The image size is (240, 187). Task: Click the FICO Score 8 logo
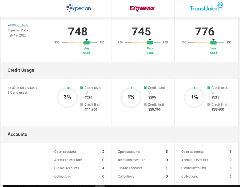pyautogui.click(x=18, y=25)
